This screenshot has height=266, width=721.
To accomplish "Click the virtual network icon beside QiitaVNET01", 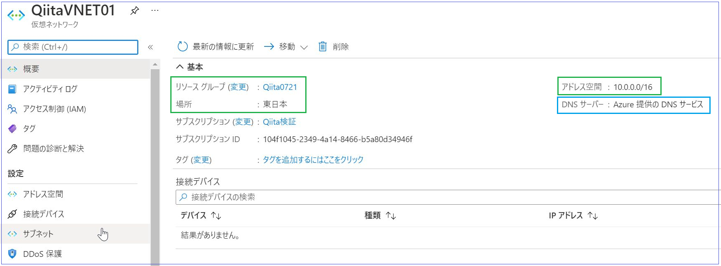I will 16,16.
